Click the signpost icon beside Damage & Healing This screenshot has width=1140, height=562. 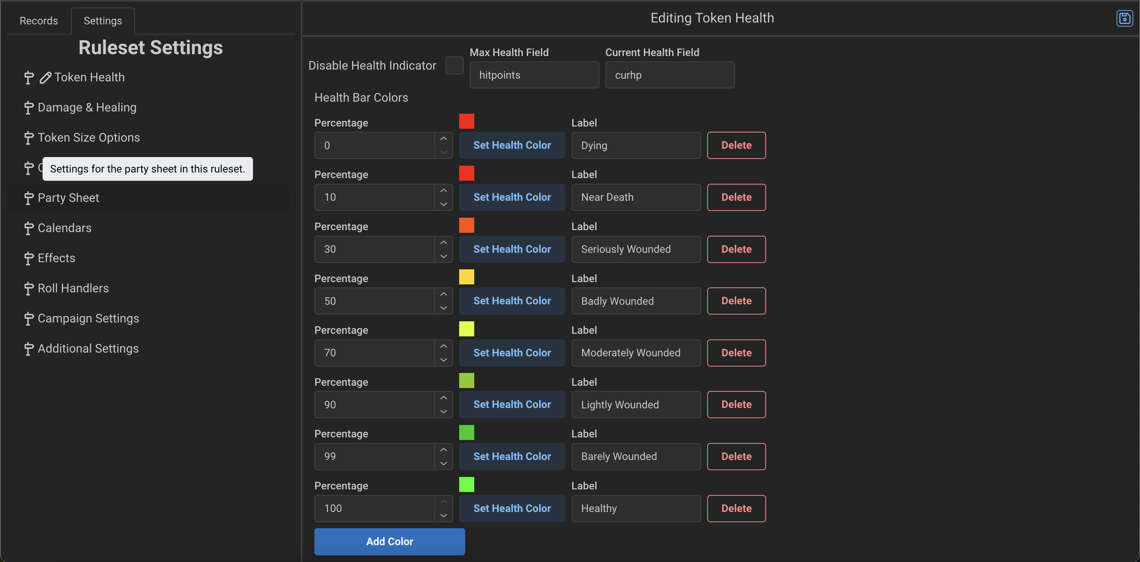[x=28, y=108]
